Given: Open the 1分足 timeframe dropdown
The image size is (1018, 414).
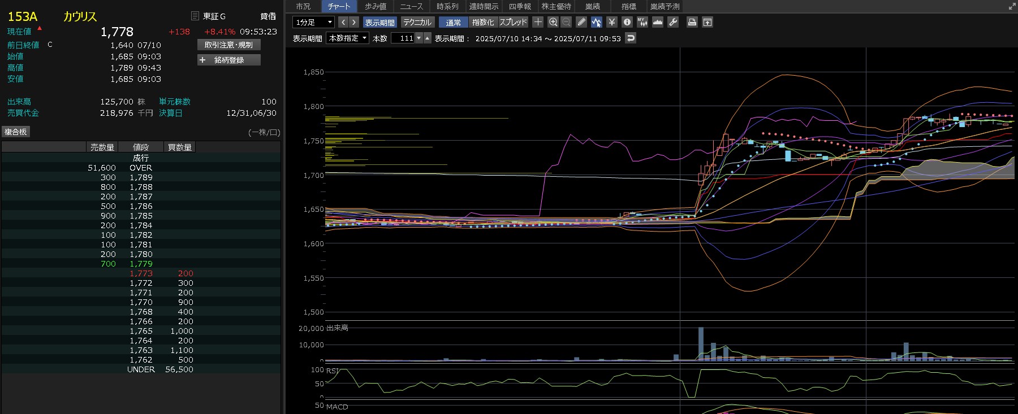Looking at the screenshot, I should [313, 22].
